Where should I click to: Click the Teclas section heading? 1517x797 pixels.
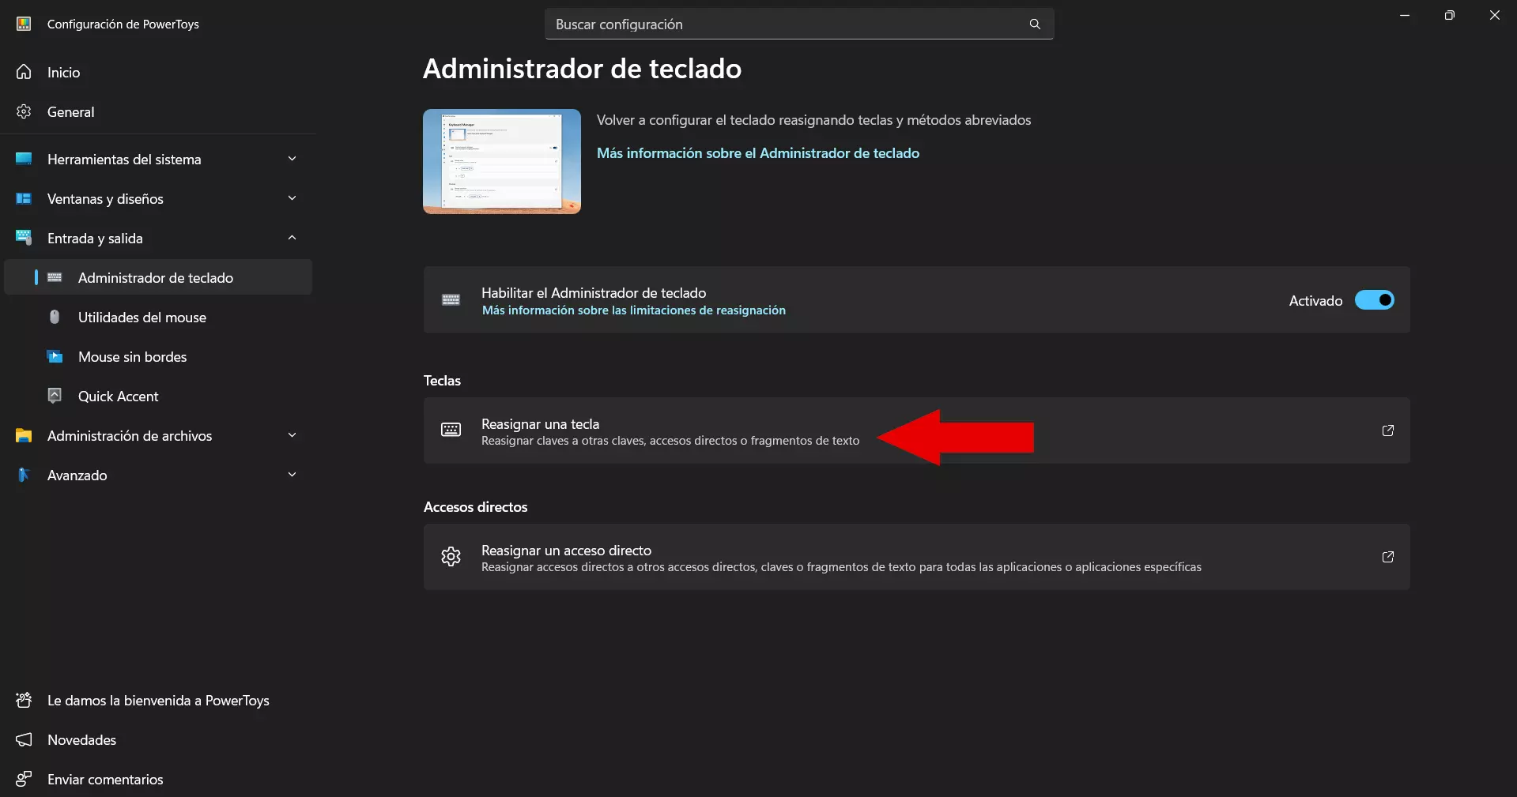[x=442, y=381]
